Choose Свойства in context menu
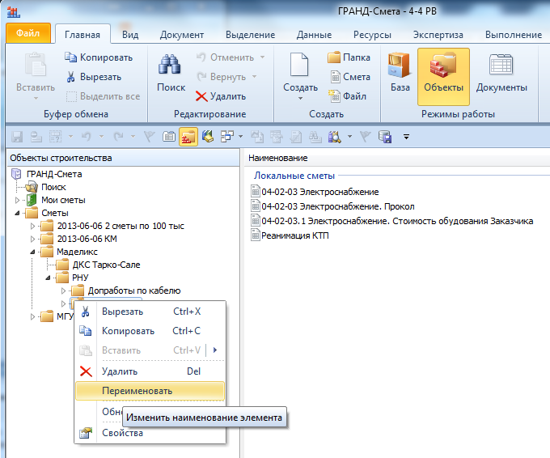This screenshot has height=458, width=550. pyautogui.click(x=150, y=433)
